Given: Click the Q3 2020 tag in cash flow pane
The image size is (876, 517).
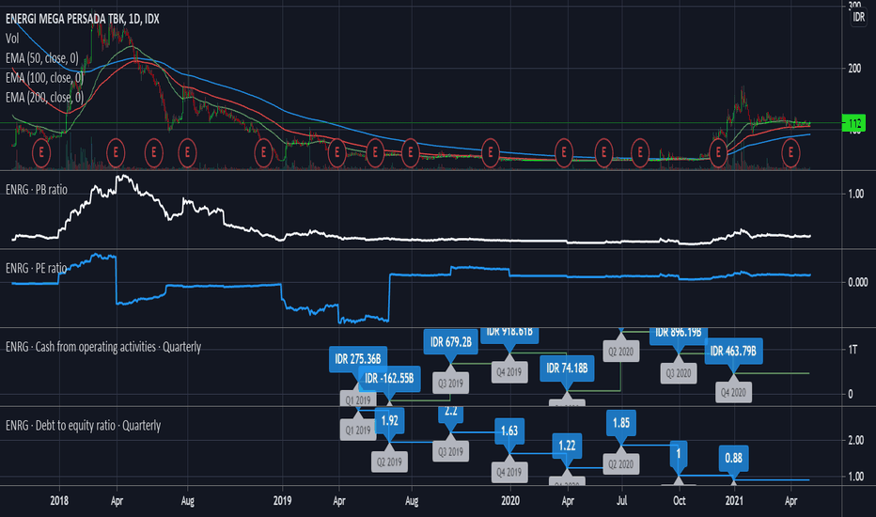Looking at the screenshot, I should (x=679, y=373).
